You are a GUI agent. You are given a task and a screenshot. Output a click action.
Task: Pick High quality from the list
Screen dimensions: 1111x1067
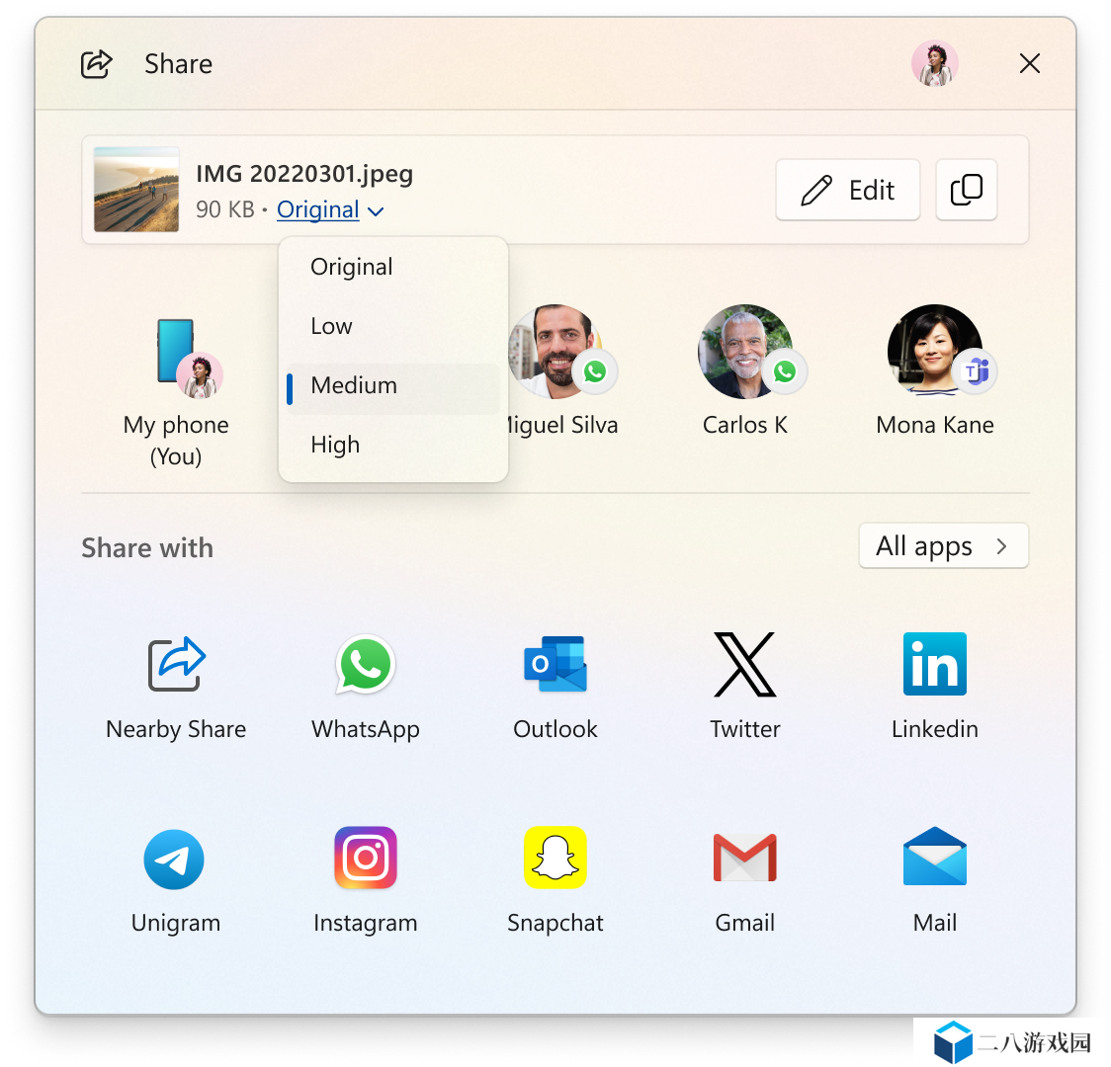click(x=393, y=445)
